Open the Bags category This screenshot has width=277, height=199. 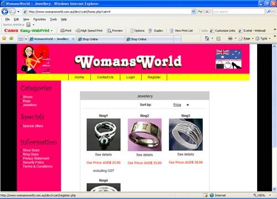[x=27, y=101]
